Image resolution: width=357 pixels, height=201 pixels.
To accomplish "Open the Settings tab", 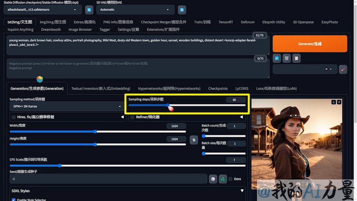I will pos(128,29).
